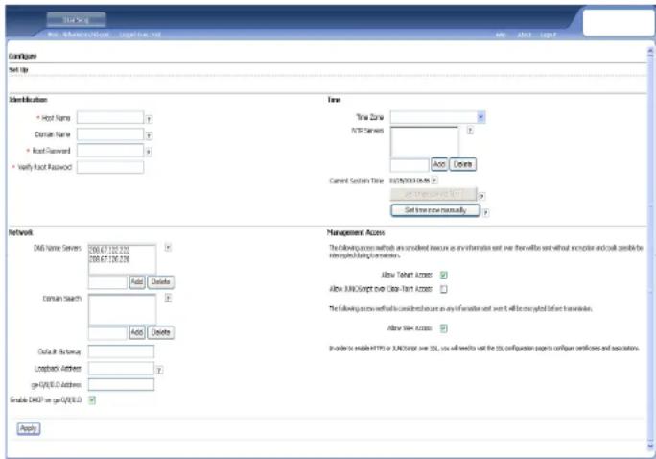Select the tab in the top banner

click(x=76, y=19)
